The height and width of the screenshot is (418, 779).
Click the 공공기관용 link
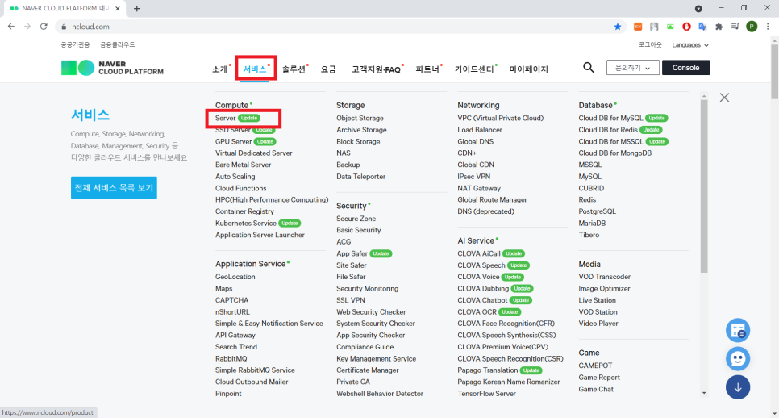tap(75, 44)
